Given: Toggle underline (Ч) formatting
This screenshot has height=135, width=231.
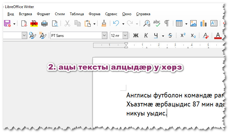Looking at the screenshot, I should (156, 35).
